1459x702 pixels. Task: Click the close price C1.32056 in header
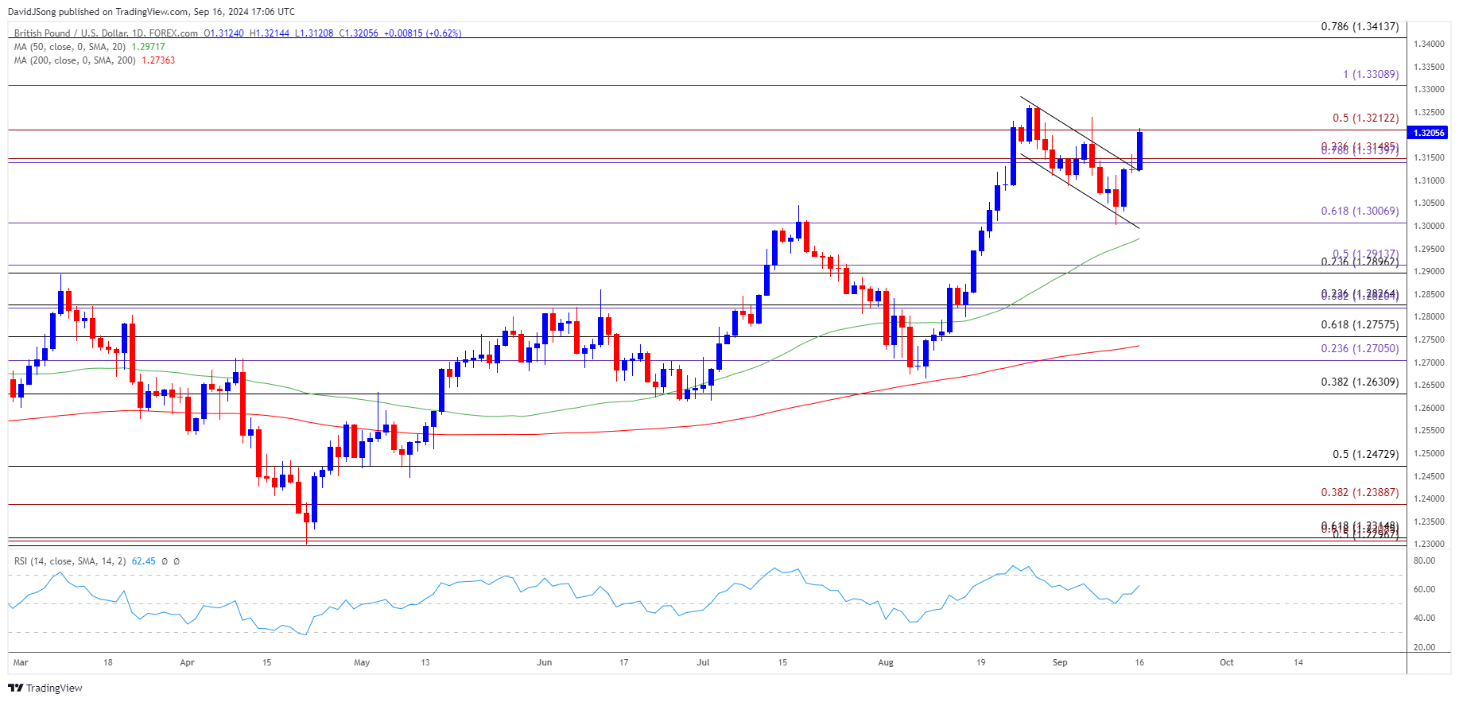(359, 33)
